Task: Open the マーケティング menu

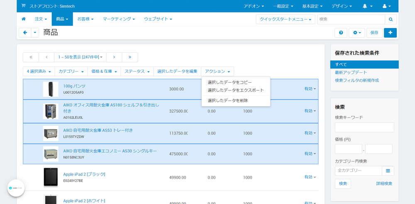Action: [119, 19]
